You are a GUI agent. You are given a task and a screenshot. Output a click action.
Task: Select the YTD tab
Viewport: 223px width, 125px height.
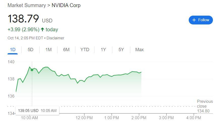pyautogui.click(x=85, y=50)
